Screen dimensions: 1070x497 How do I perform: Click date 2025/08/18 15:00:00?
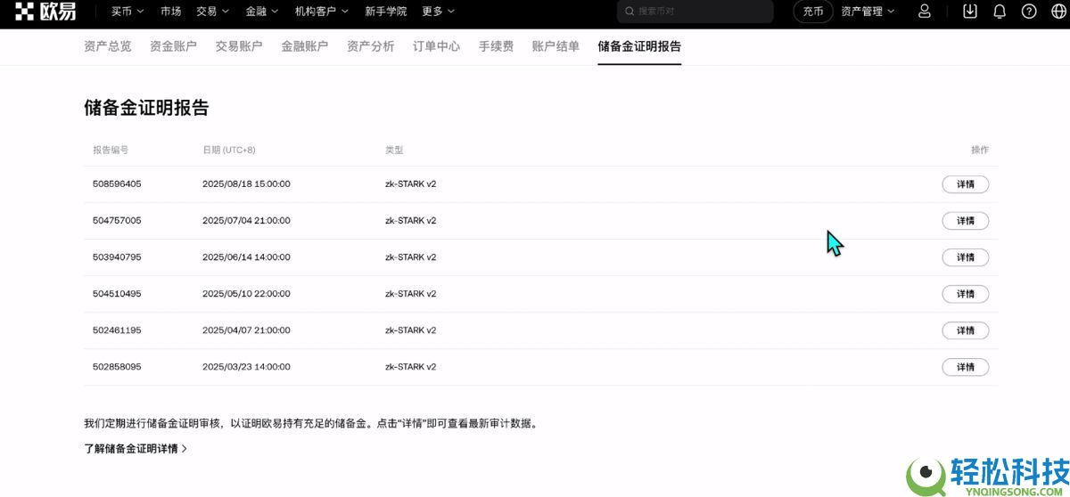coord(246,184)
